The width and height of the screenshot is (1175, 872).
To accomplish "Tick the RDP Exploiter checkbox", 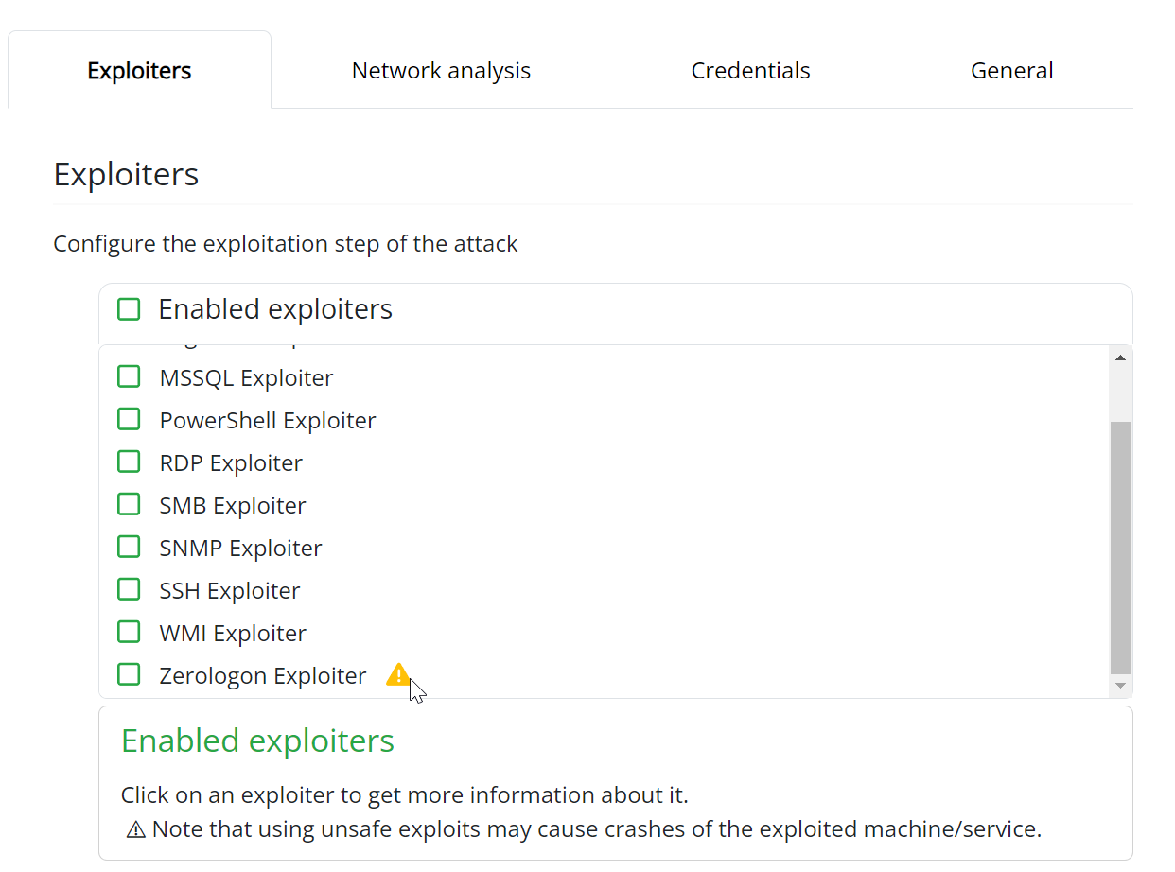I will (129, 462).
